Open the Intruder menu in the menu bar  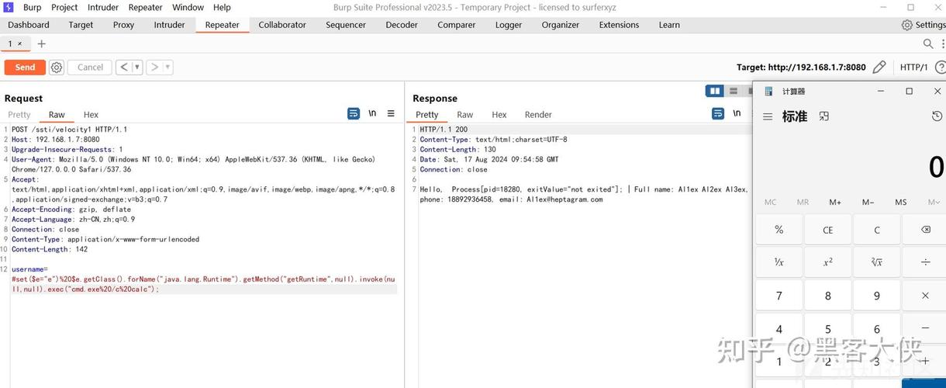click(x=103, y=7)
